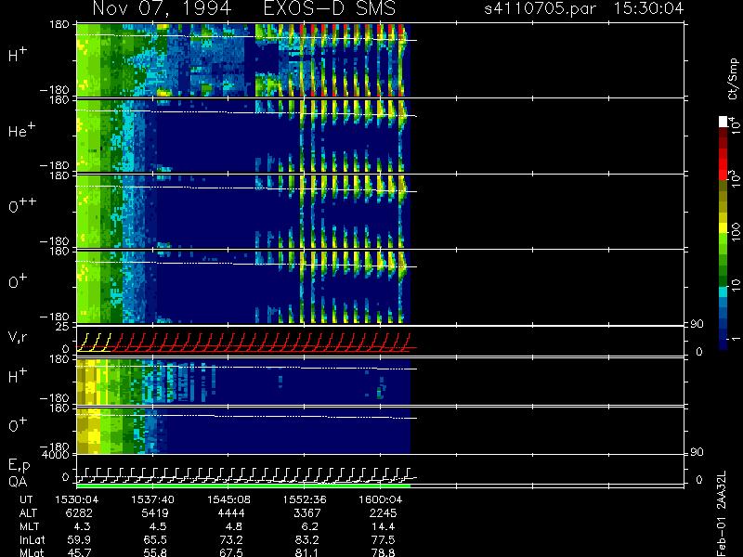
Task: Click the He+ spectrogram panel
Action: click(243, 136)
